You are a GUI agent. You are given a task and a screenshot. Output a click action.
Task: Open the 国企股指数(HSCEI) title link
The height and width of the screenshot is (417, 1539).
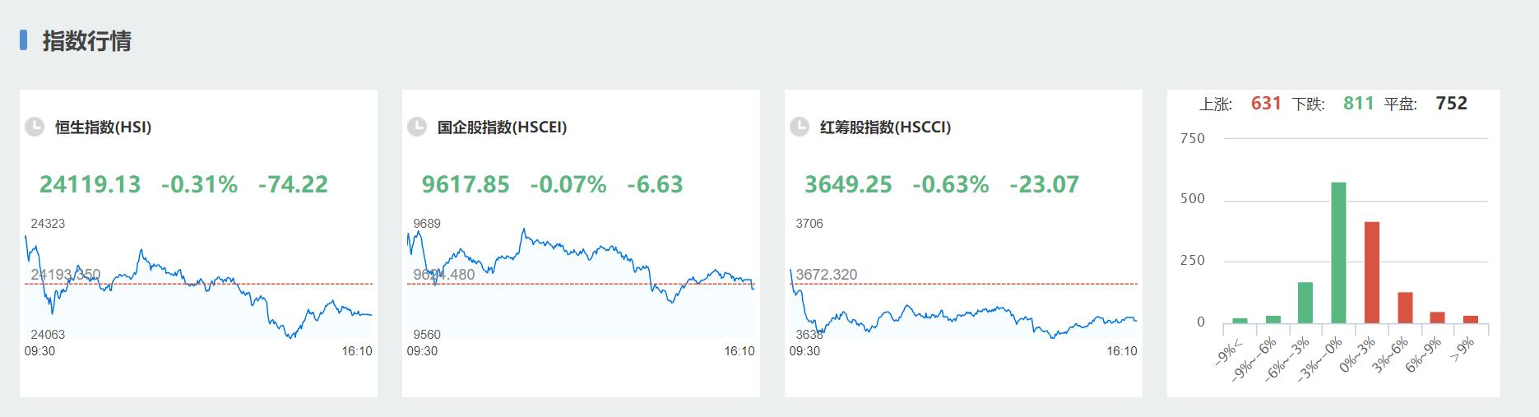(502, 127)
